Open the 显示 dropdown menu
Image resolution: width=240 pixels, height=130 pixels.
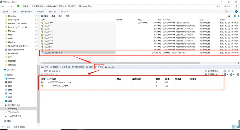point(61,16)
